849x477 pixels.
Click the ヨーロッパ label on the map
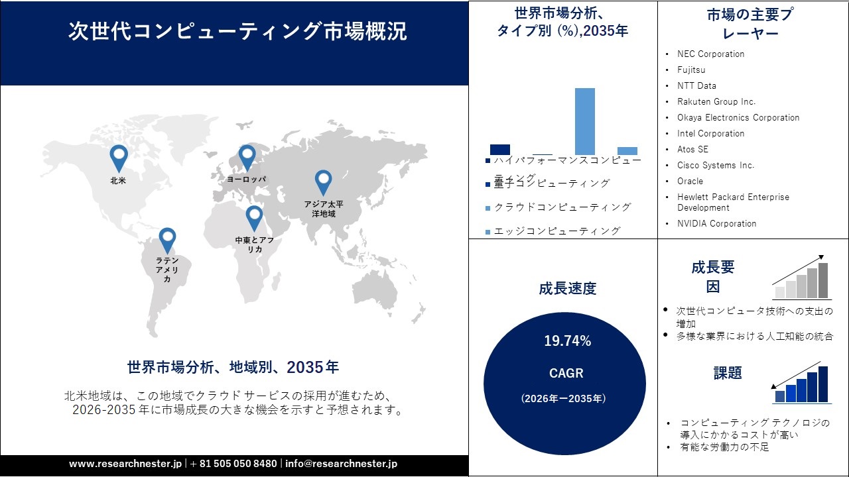pyautogui.click(x=246, y=180)
